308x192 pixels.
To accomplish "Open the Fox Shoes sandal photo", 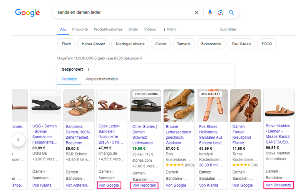I will 213,105.
